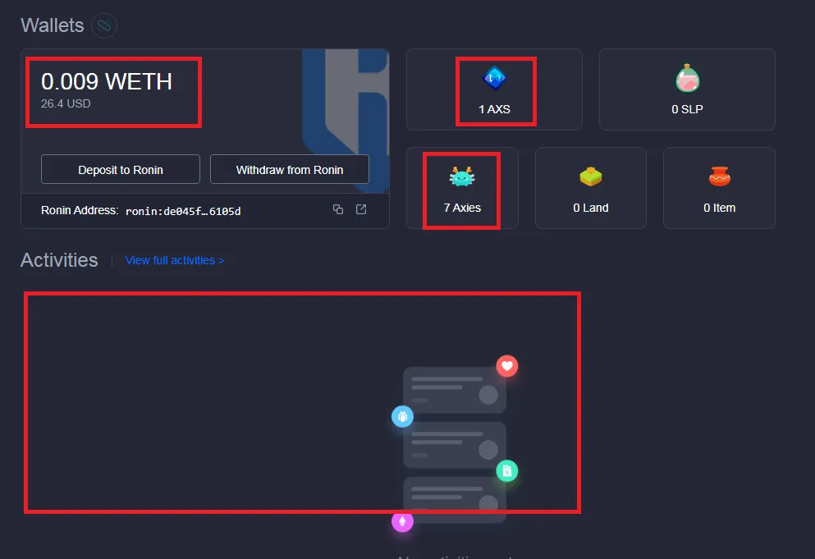Click the AXS token diamond icon

coord(494,79)
